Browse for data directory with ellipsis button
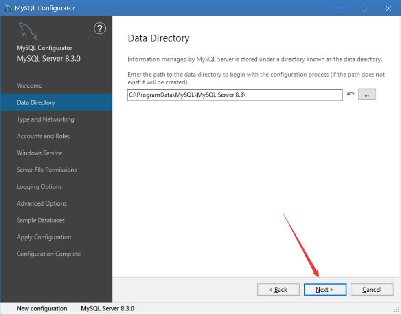Viewport: 401px width, 314px height. click(367, 95)
